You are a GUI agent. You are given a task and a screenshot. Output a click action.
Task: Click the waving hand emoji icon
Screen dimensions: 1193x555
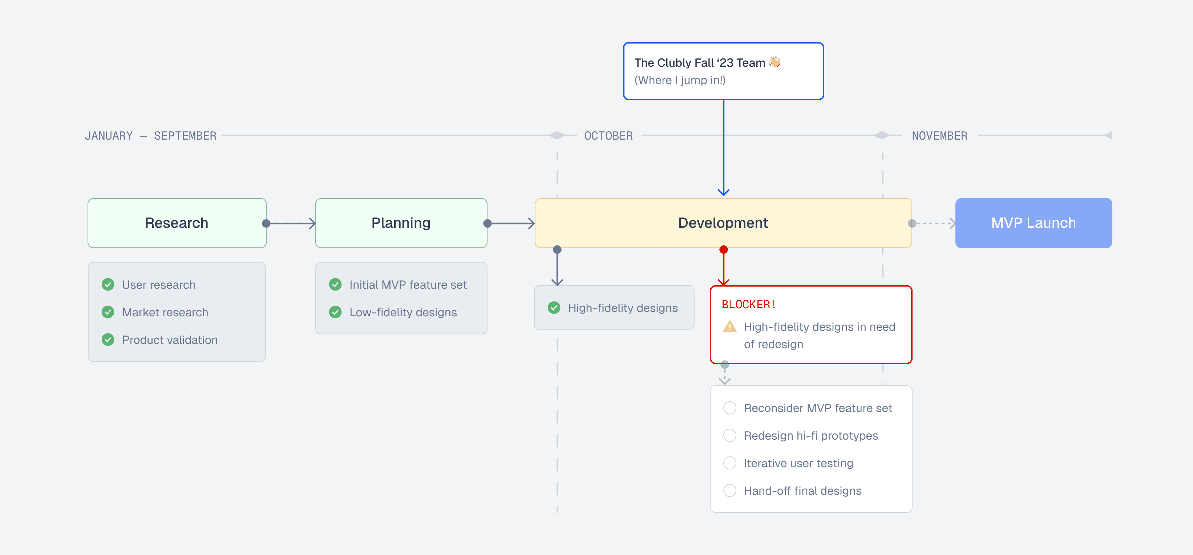tap(775, 62)
